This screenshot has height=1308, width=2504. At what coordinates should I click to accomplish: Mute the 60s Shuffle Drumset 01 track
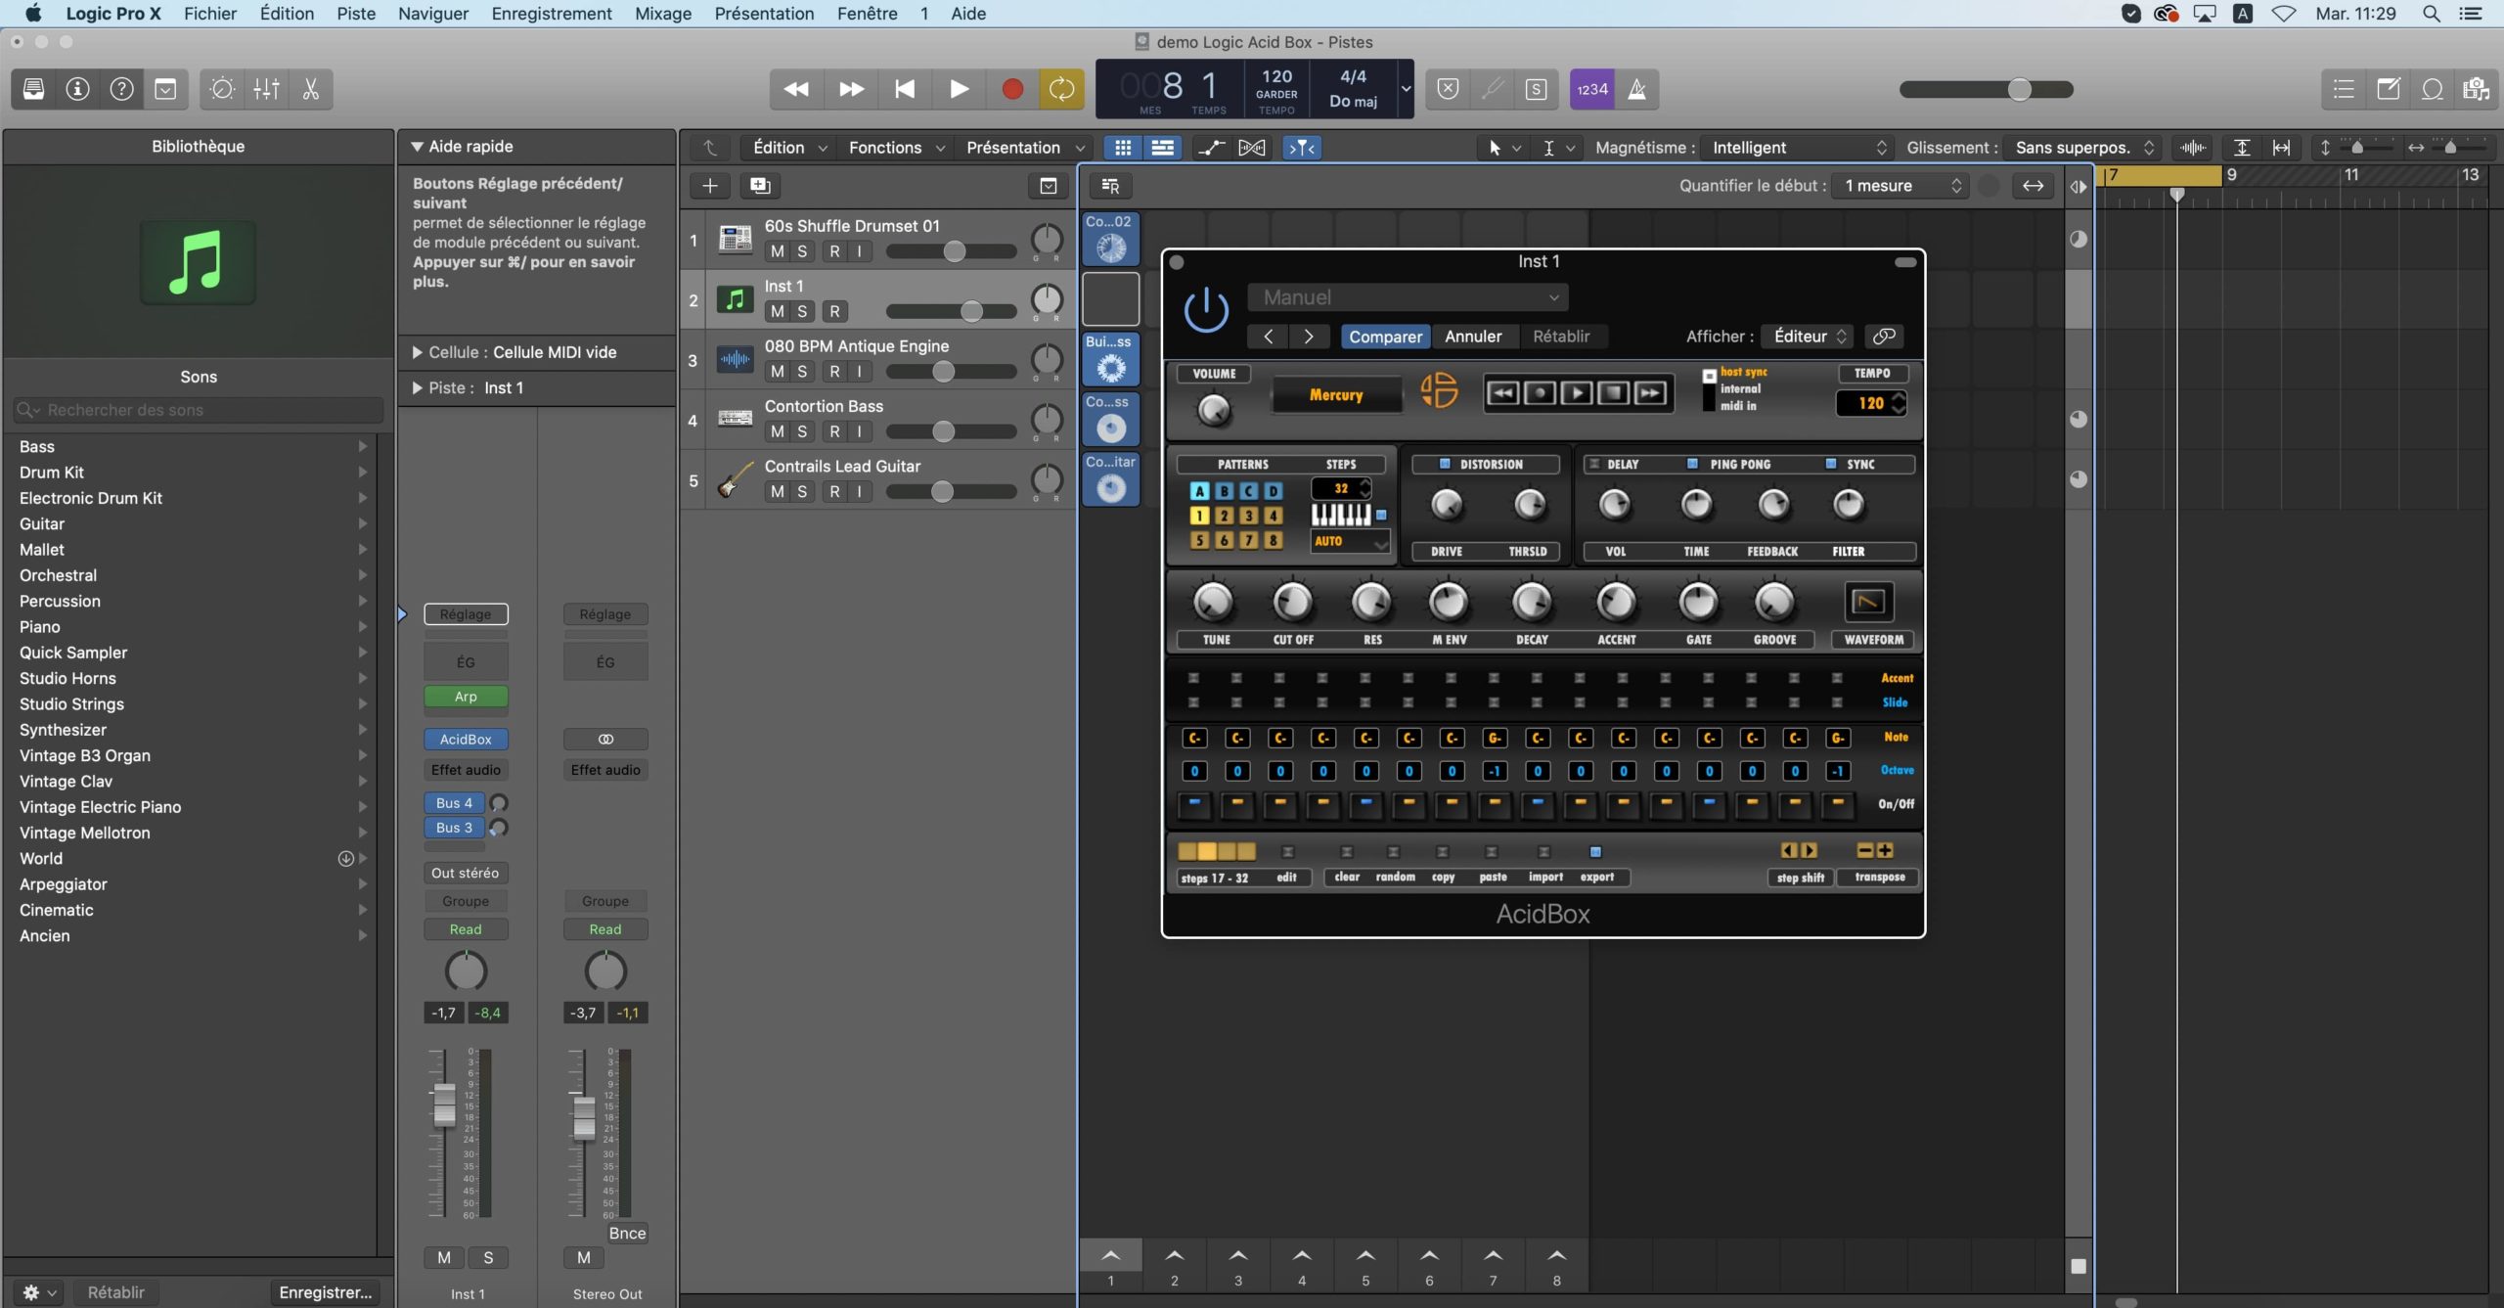[777, 251]
